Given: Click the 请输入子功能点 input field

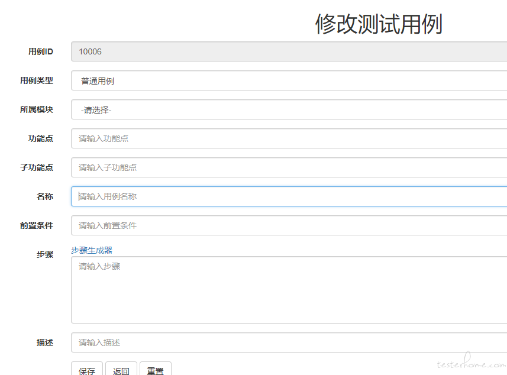Looking at the screenshot, I should [289, 167].
